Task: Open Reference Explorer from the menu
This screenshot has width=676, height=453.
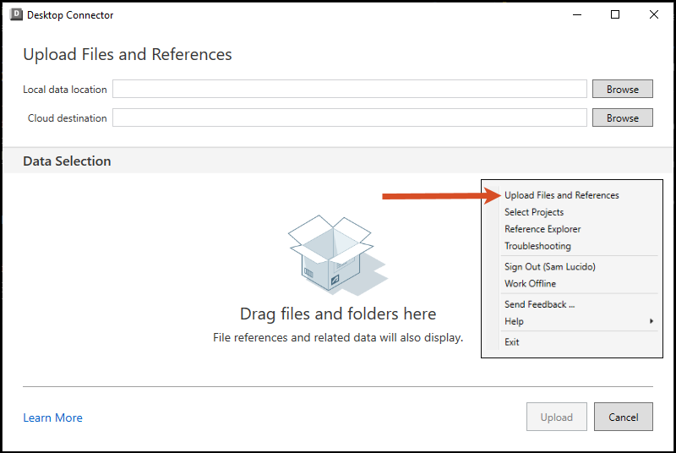Action: click(542, 229)
